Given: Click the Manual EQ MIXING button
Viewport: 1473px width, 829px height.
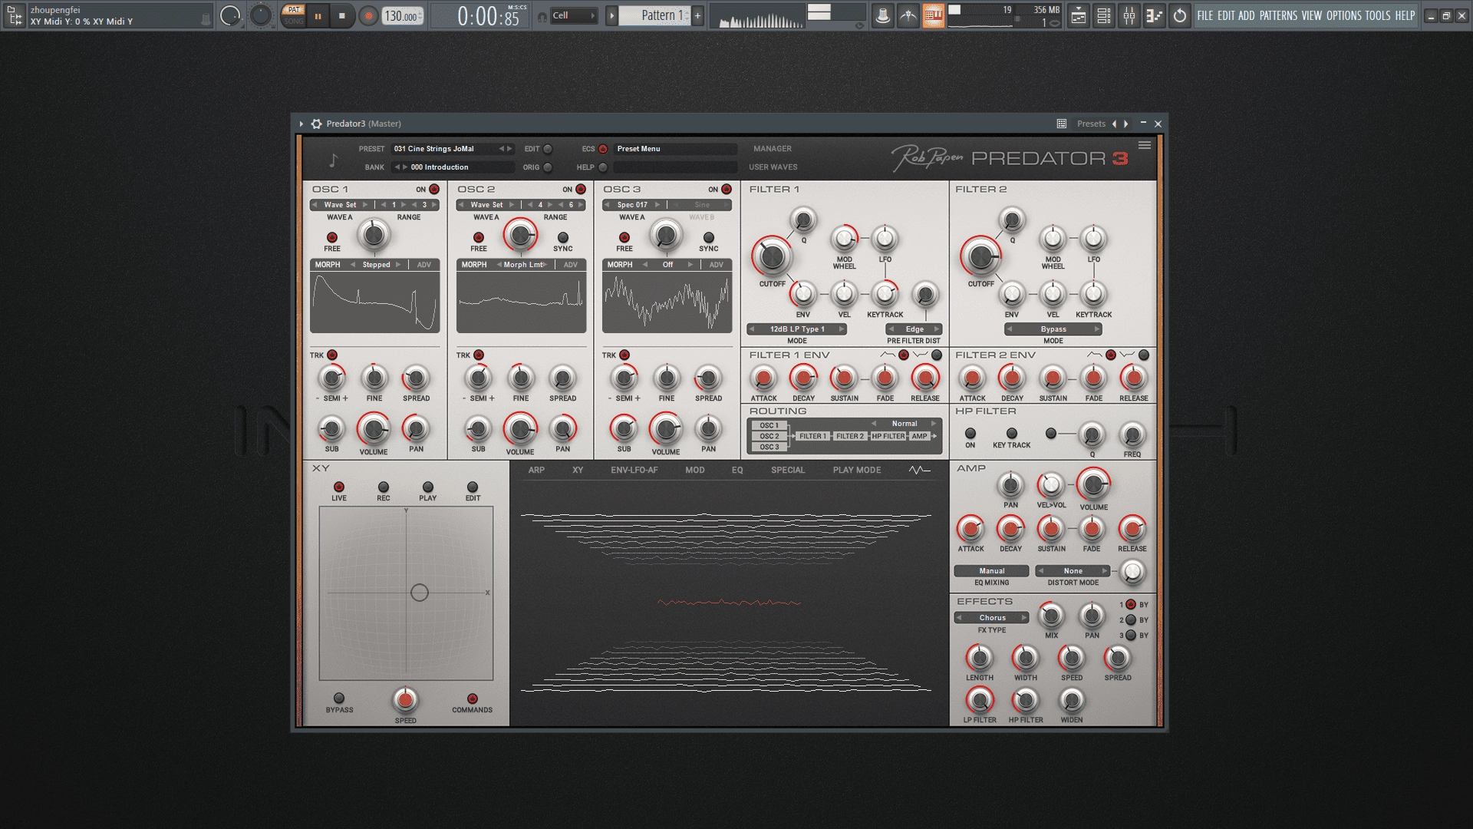Looking at the screenshot, I should (x=992, y=571).
